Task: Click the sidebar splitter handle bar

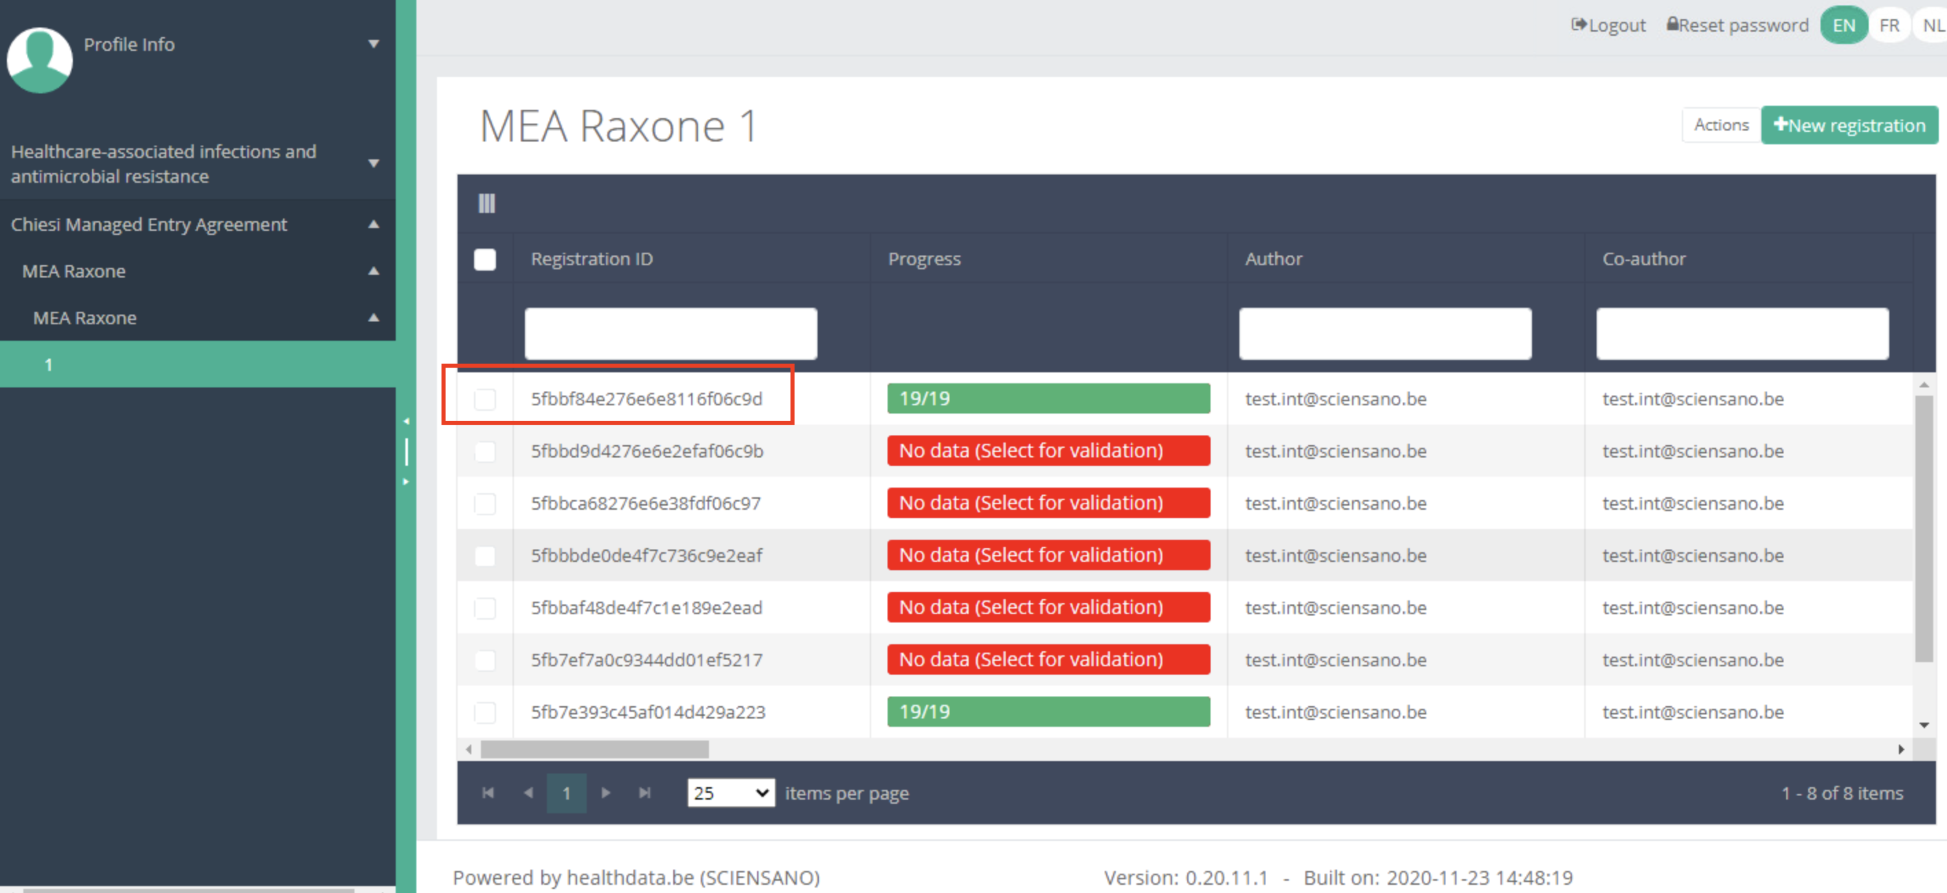Action: tap(406, 452)
